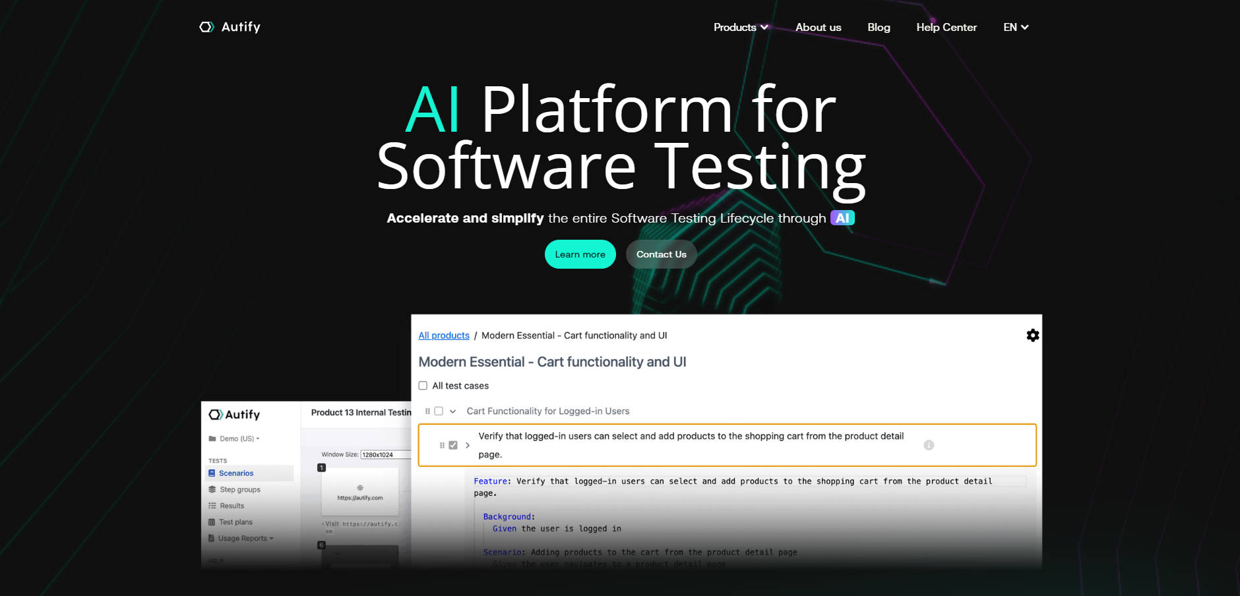
Task: Check the All test cases checkbox
Action: pyautogui.click(x=423, y=385)
